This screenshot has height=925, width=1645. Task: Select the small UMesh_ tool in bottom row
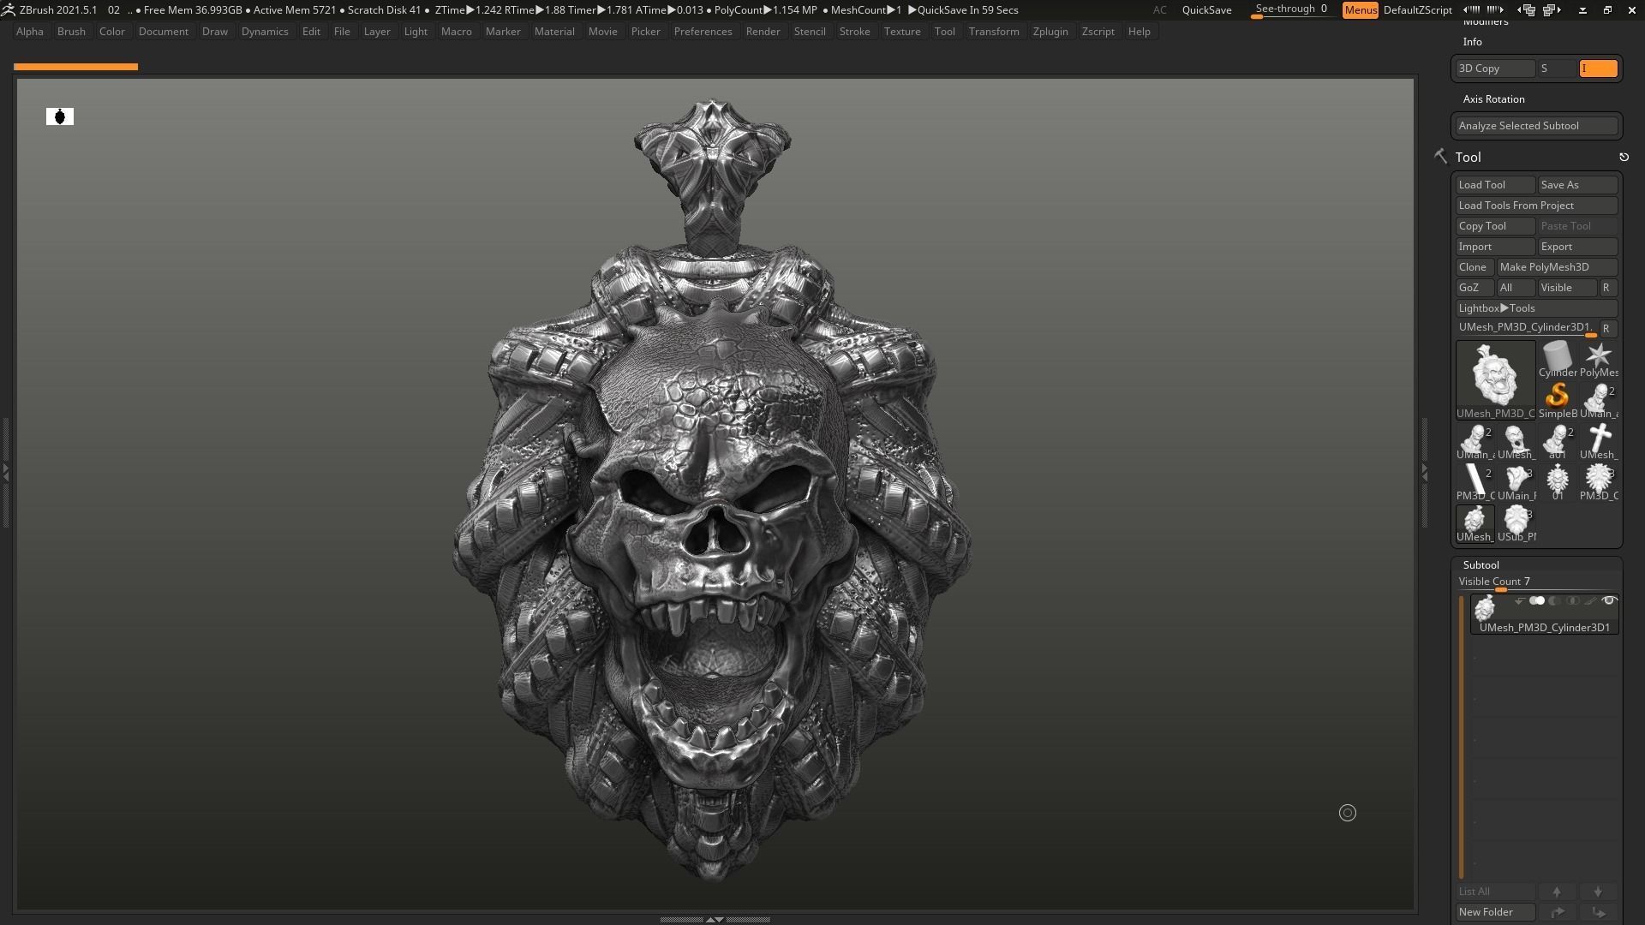coord(1475,523)
